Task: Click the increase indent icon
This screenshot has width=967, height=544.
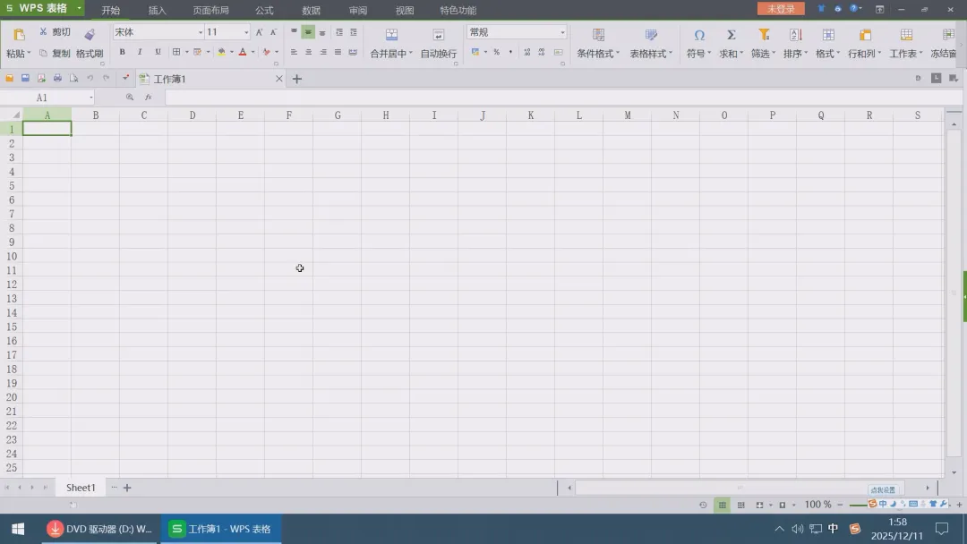Action: 354,32
